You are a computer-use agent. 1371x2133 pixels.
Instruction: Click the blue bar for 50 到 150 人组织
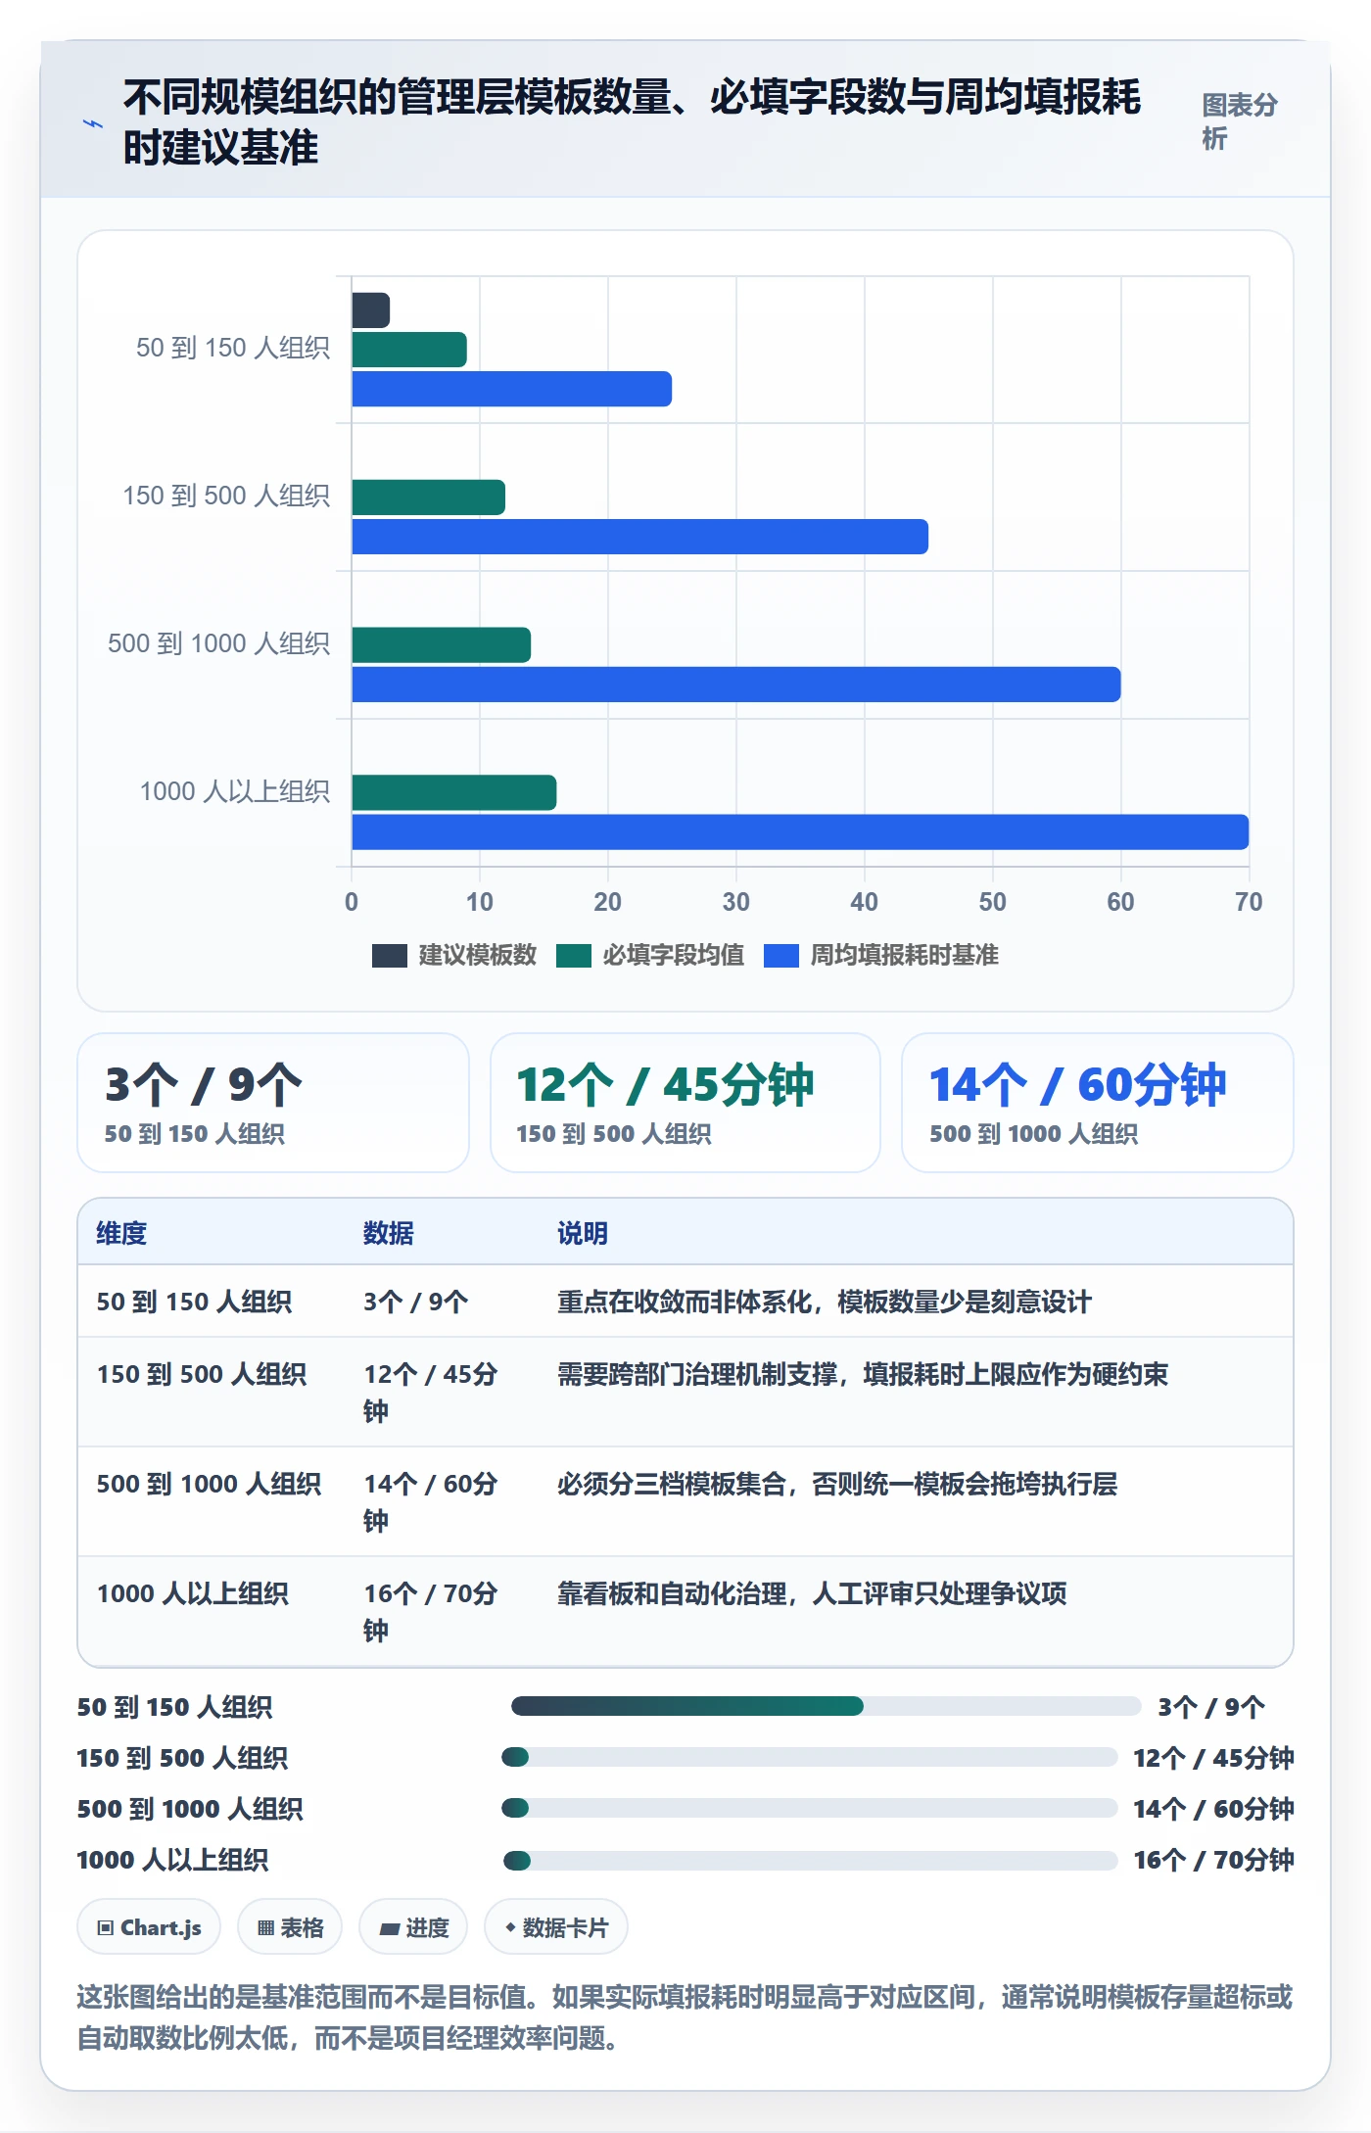(512, 389)
